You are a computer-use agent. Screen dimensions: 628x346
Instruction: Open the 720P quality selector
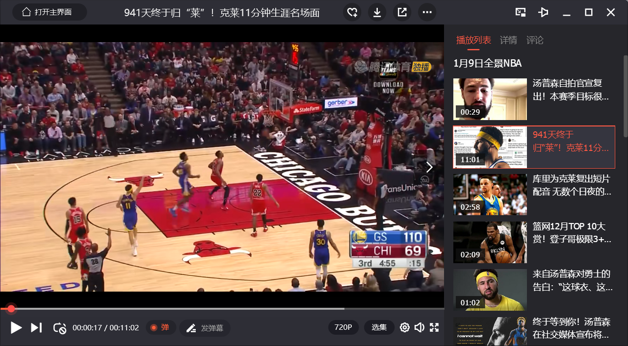click(x=343, y=327)
